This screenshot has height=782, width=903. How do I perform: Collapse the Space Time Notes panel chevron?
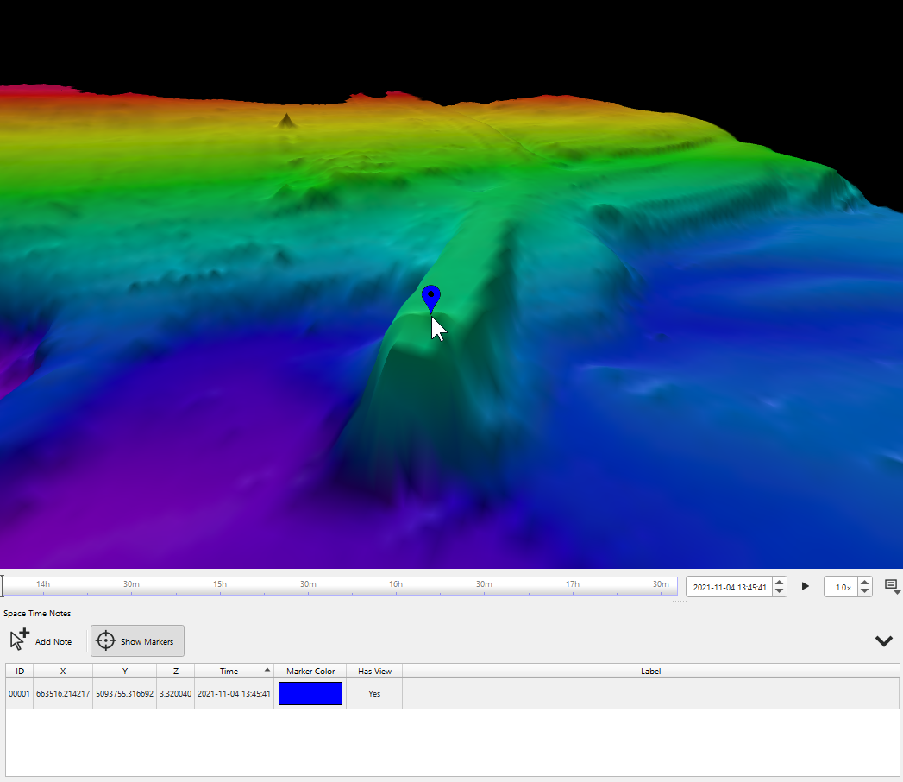(883, 640)
